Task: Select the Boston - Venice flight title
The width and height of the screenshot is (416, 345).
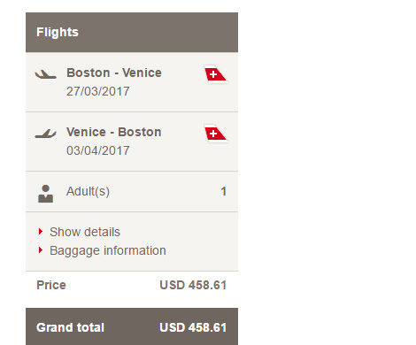Action: point(114,73)
